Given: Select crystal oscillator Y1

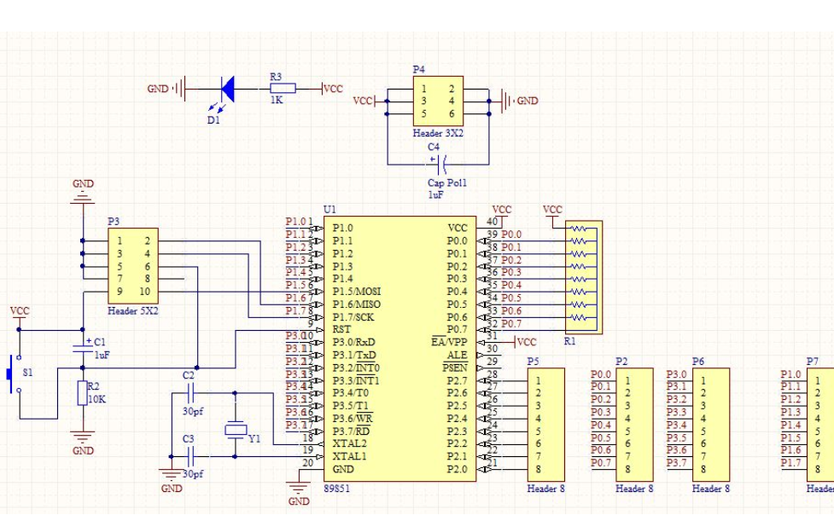Looking at the screenshot, I should (235, 430).
